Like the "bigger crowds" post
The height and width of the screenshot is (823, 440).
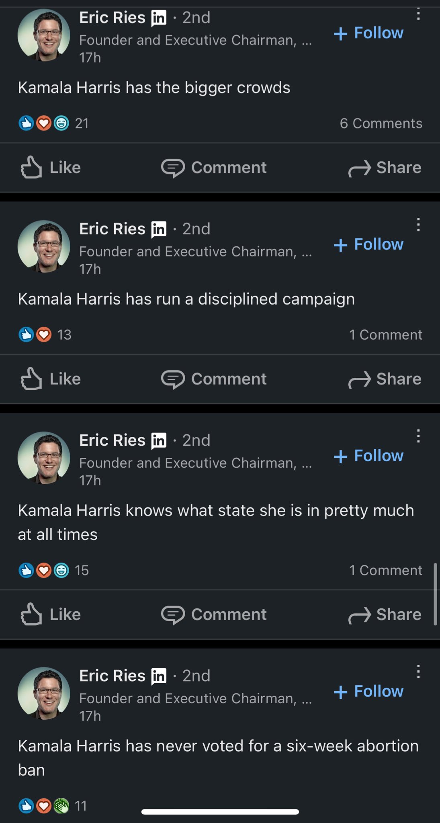(51, 168)
